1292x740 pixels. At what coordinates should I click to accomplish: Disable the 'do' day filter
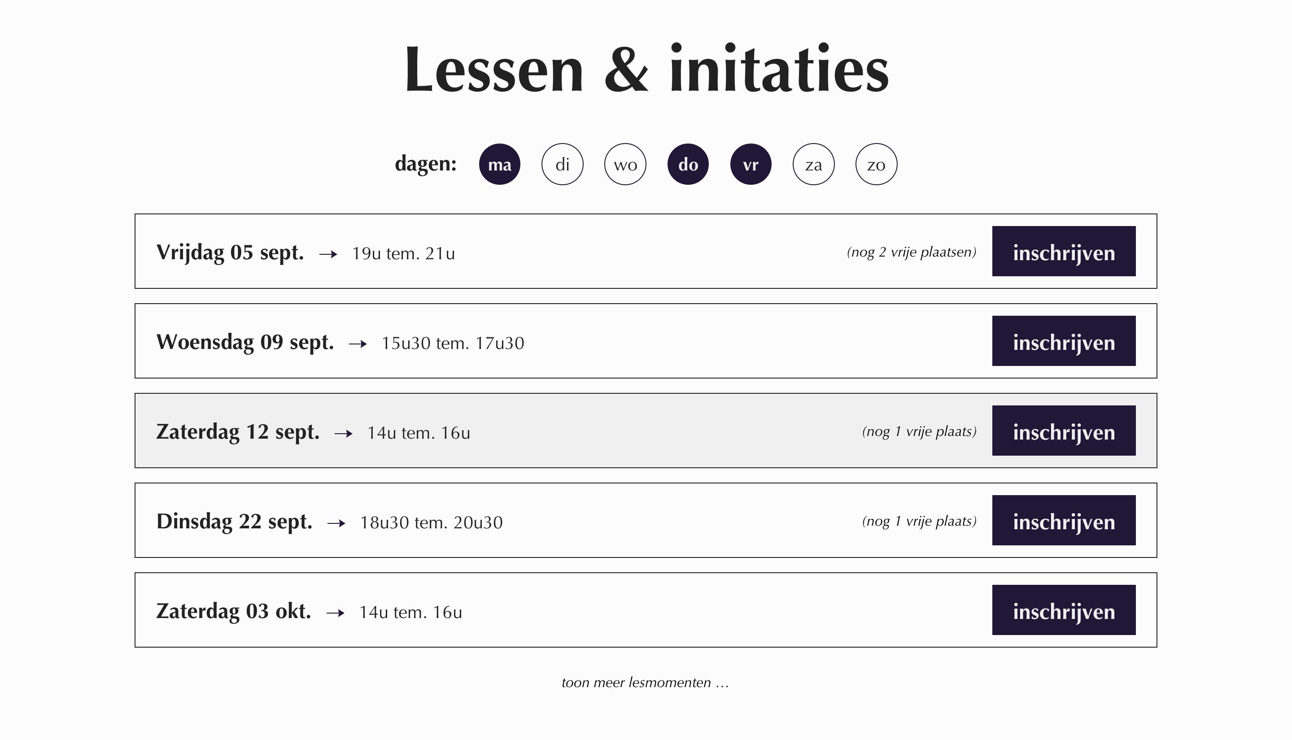point(688,164)
